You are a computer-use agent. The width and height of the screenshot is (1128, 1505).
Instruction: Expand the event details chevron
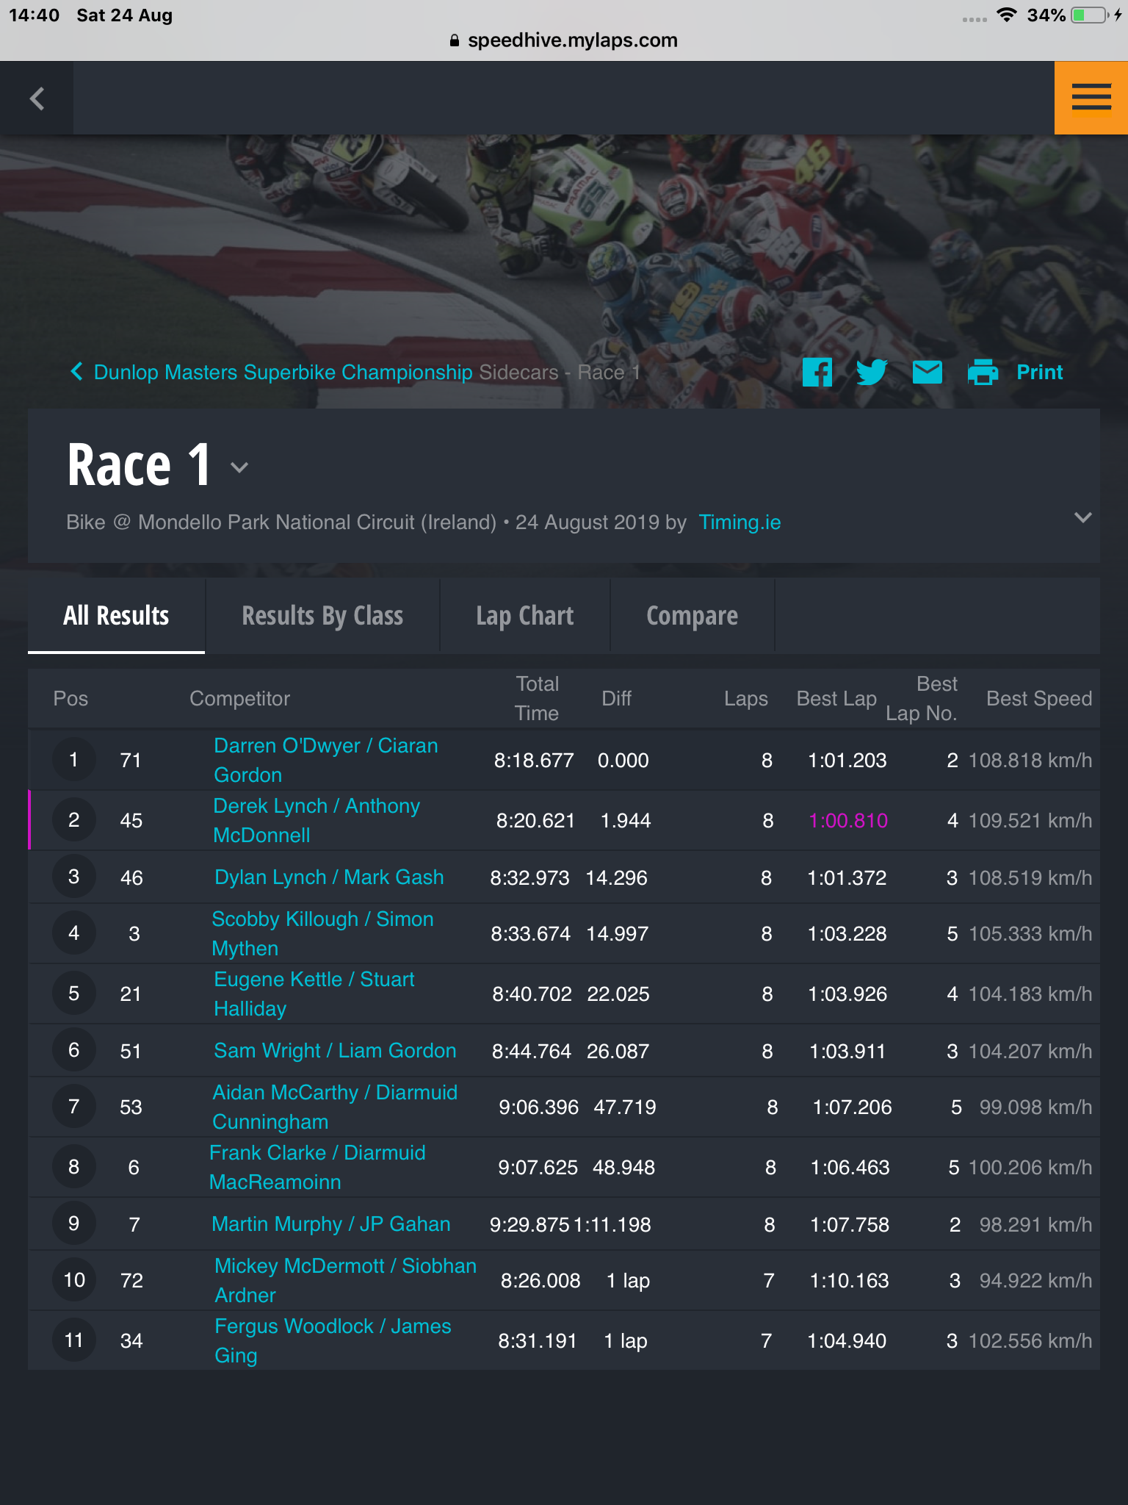(1082, 517)
